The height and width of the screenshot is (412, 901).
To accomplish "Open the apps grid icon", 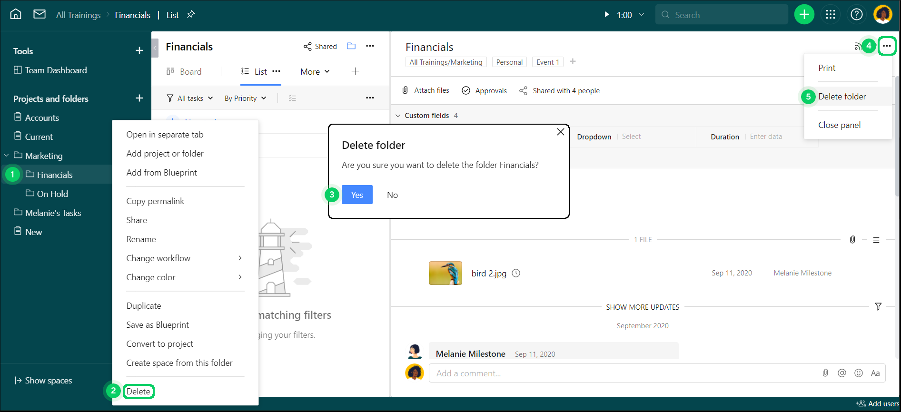I will pyautogui.click(x=831, y=15).
